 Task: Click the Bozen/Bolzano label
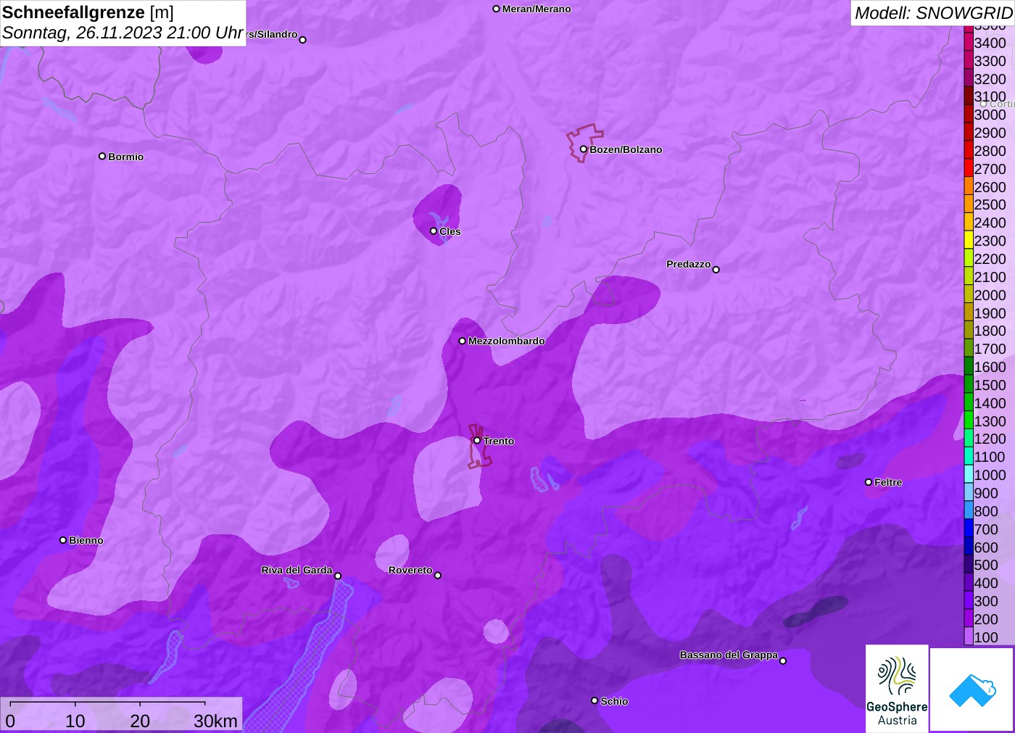pos(626,149)
